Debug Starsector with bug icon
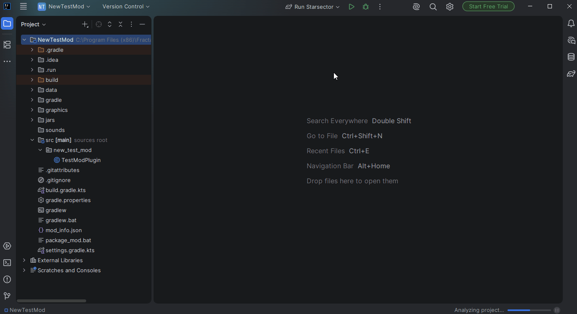 pyautogui.click(x=366, y=7)
